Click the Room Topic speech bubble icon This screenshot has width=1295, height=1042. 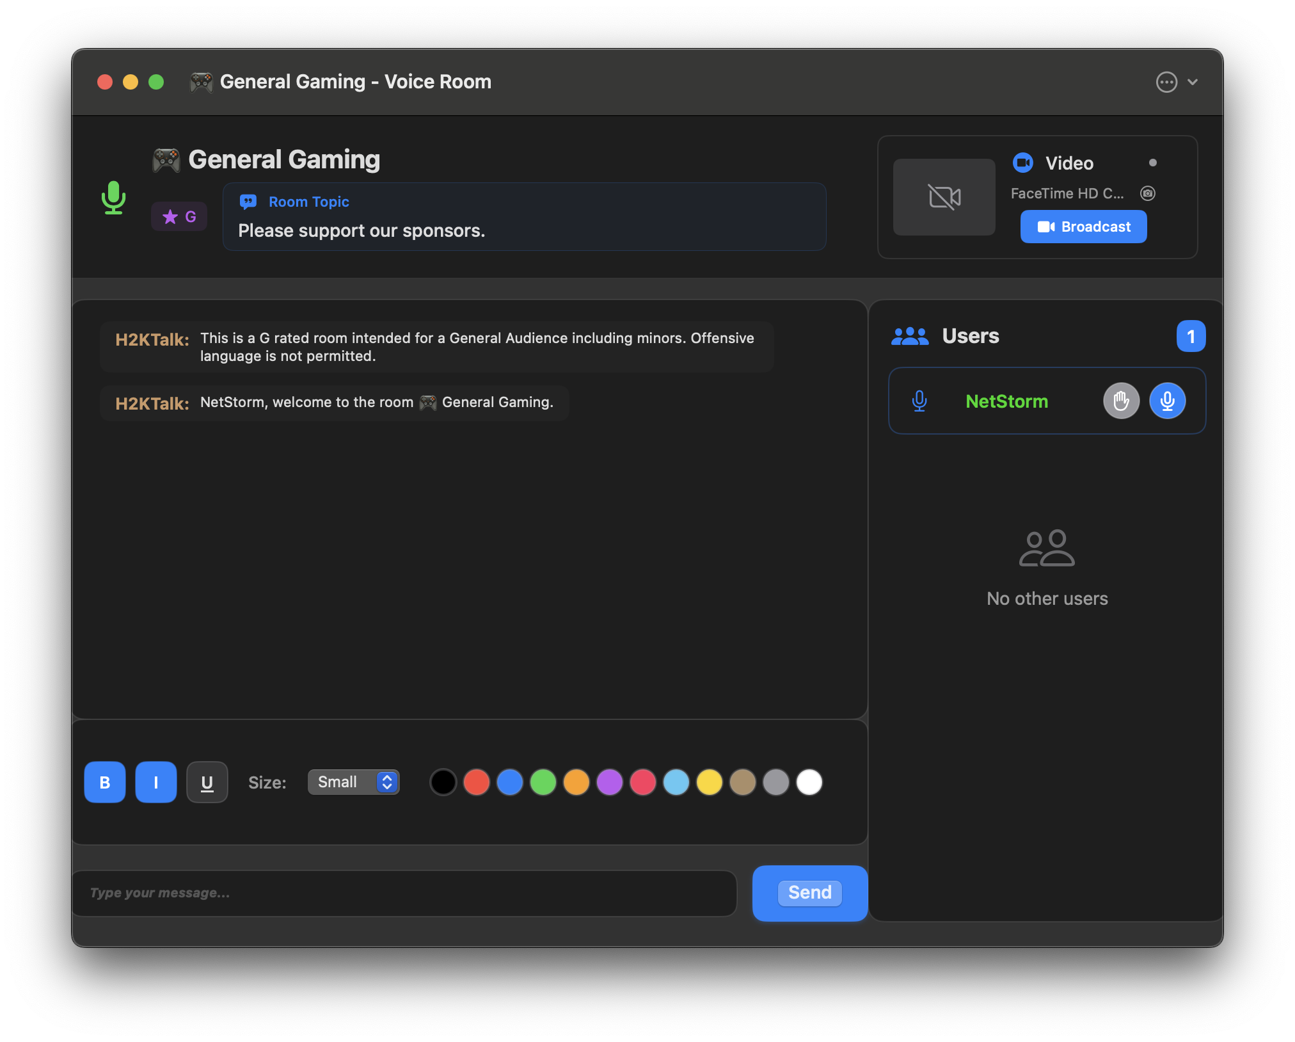pyautogui.click(x=249, y=202)
